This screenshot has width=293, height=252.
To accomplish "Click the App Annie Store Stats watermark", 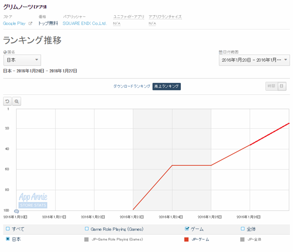I will click(33, 200).
